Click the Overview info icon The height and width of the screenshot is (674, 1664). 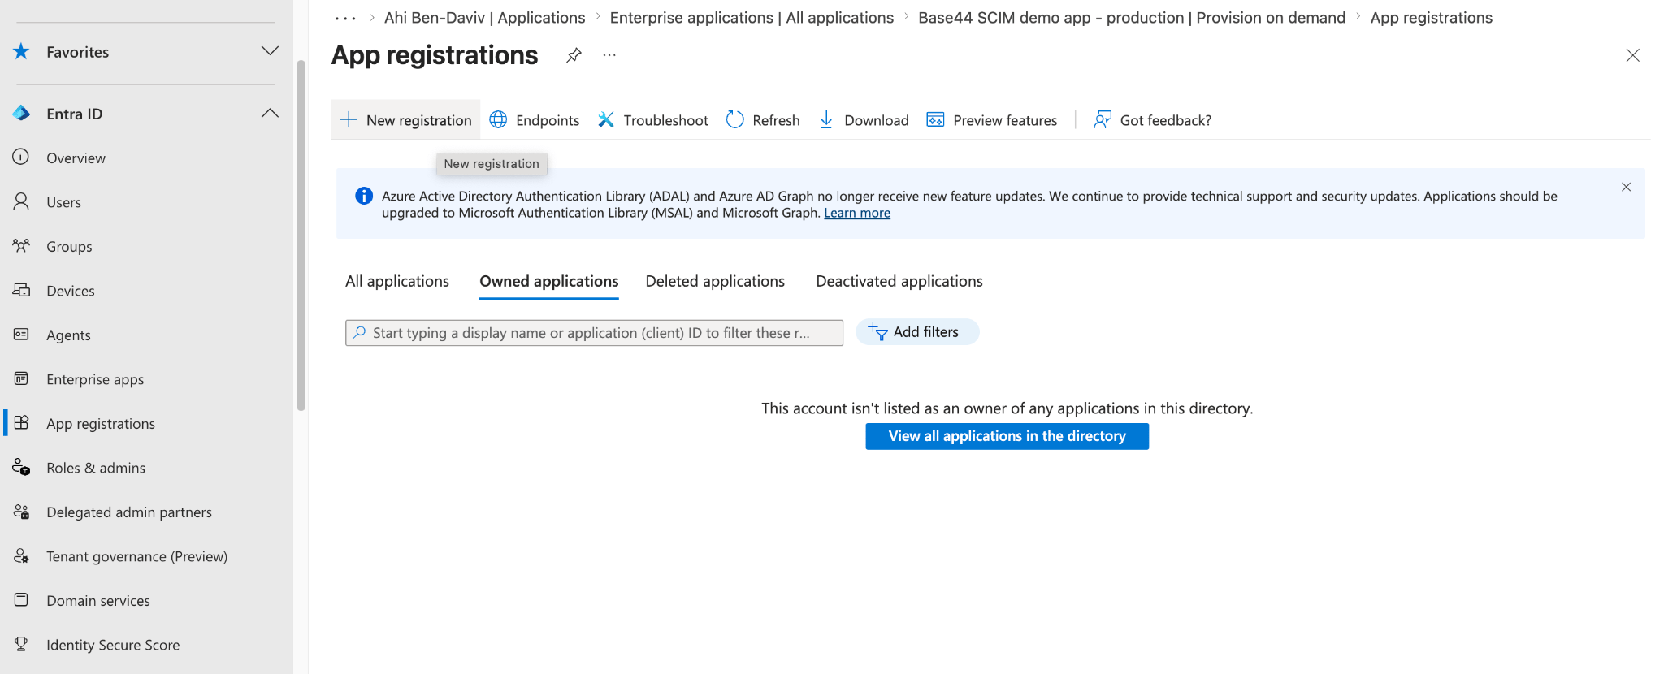pos(21,158)
